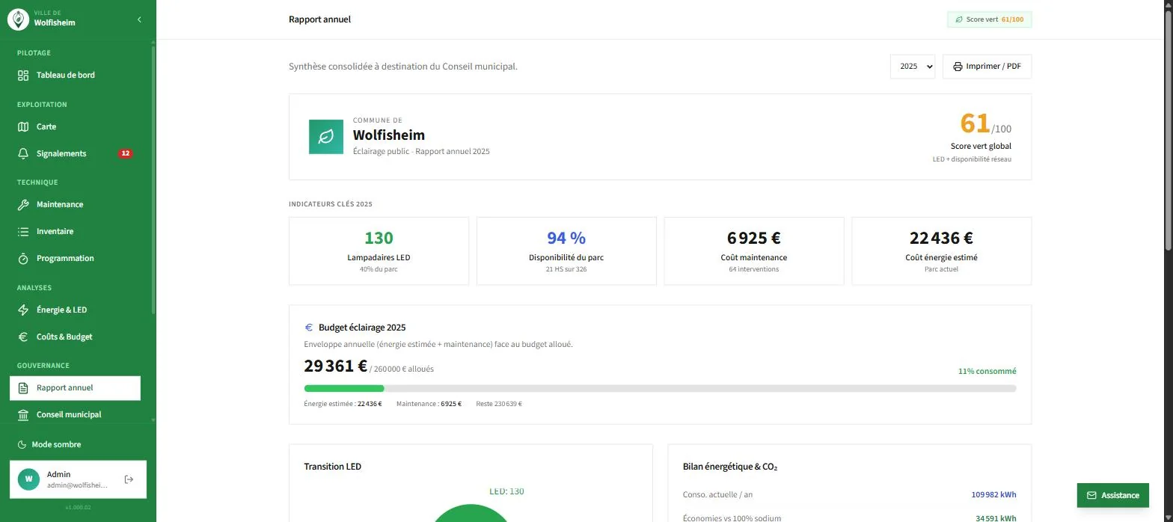Click the Transition LED heading
This screenshot has height=522, width=1173.
[x=332, y=467]
